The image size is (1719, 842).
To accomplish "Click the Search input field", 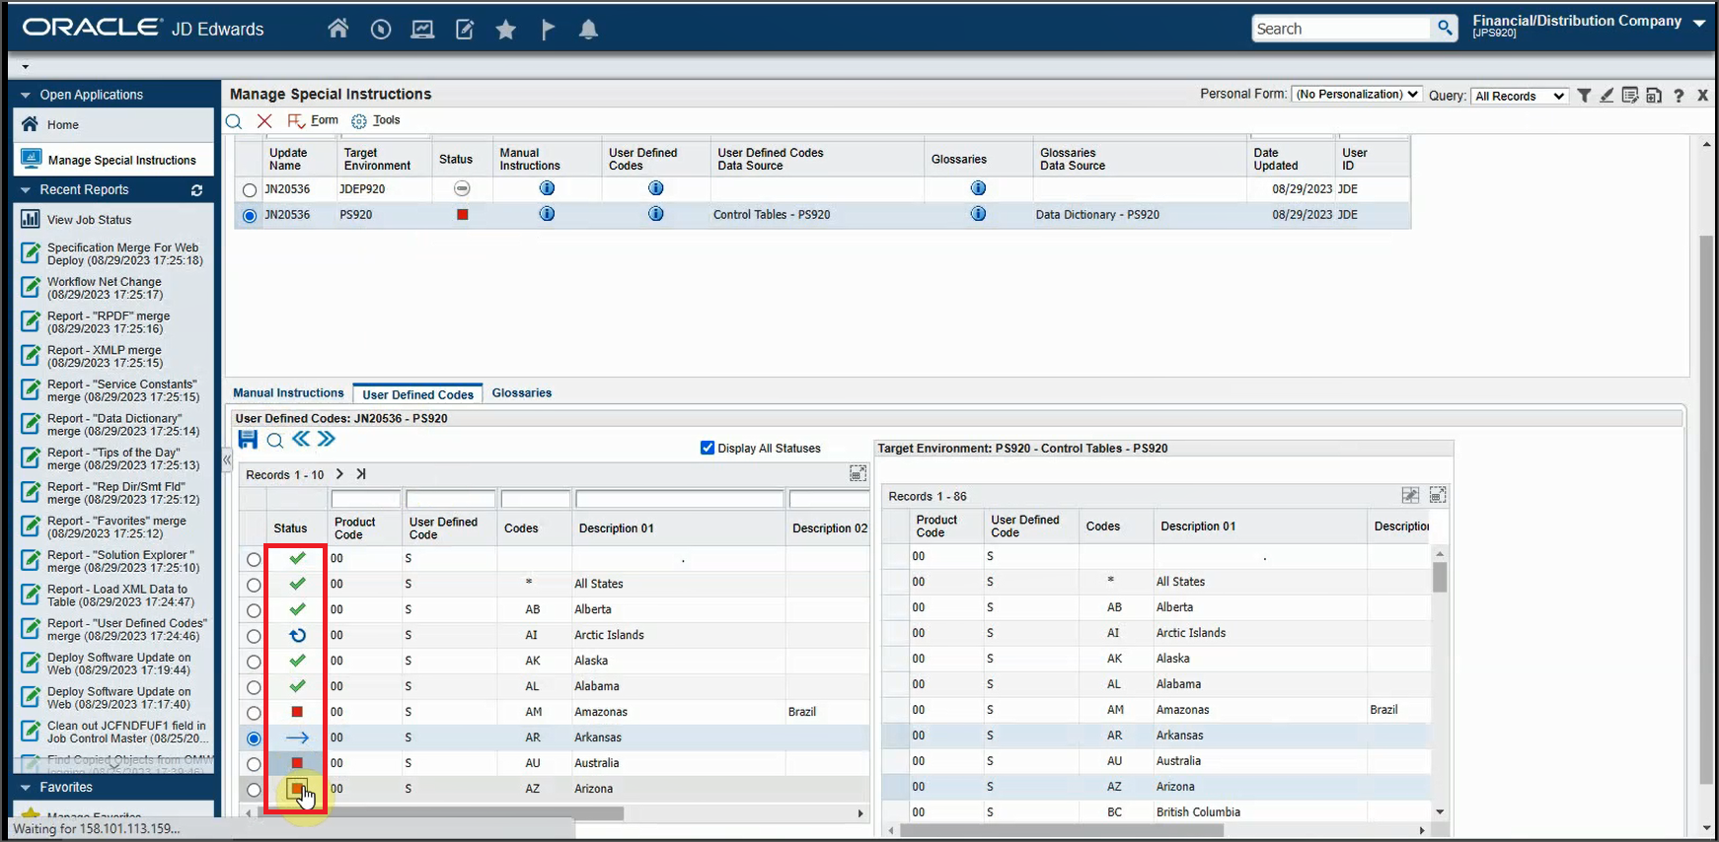I will (1342, 28).
